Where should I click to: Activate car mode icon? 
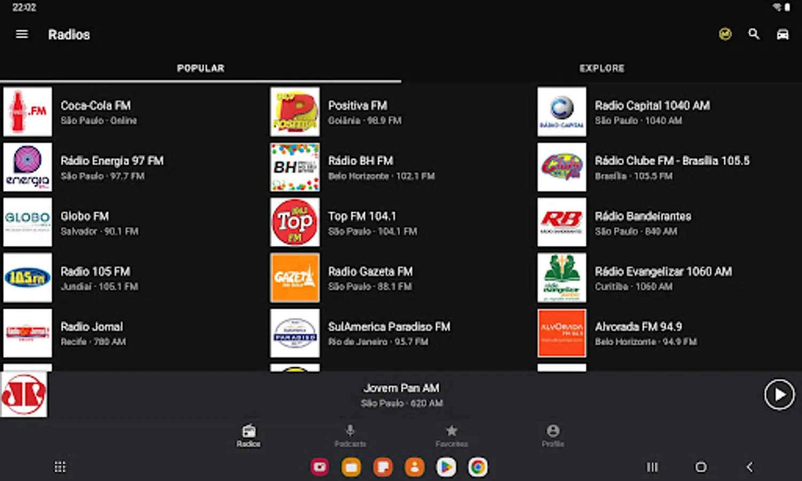point(783,34)
